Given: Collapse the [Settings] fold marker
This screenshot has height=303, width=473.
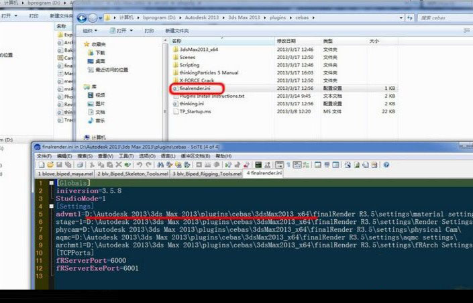Looking at the screenshot, I should [51, 206].
